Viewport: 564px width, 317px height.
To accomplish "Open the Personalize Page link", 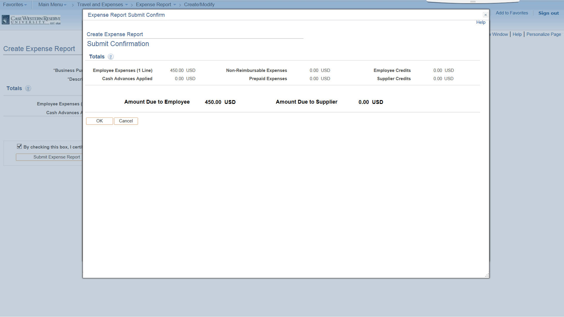I will coord(543,34).
